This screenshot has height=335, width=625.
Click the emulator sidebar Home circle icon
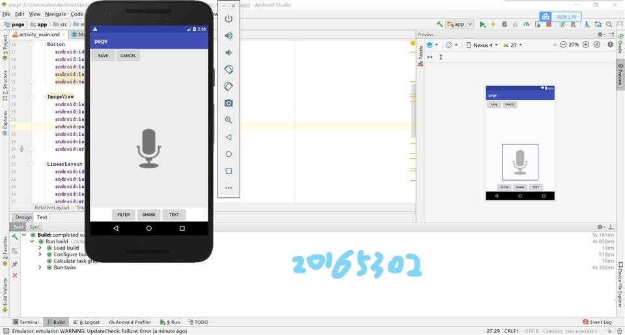point(229,154)
